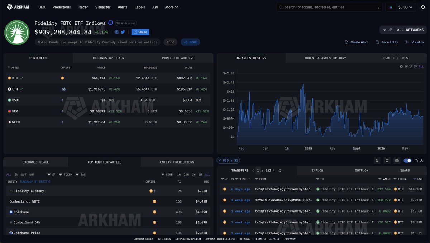Click BTC trend chart icon in portfolio
The width and height of the screenshot is (430, 243).
pos(22,78)
